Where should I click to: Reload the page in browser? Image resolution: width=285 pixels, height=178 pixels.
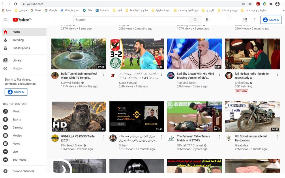[16, 4]
